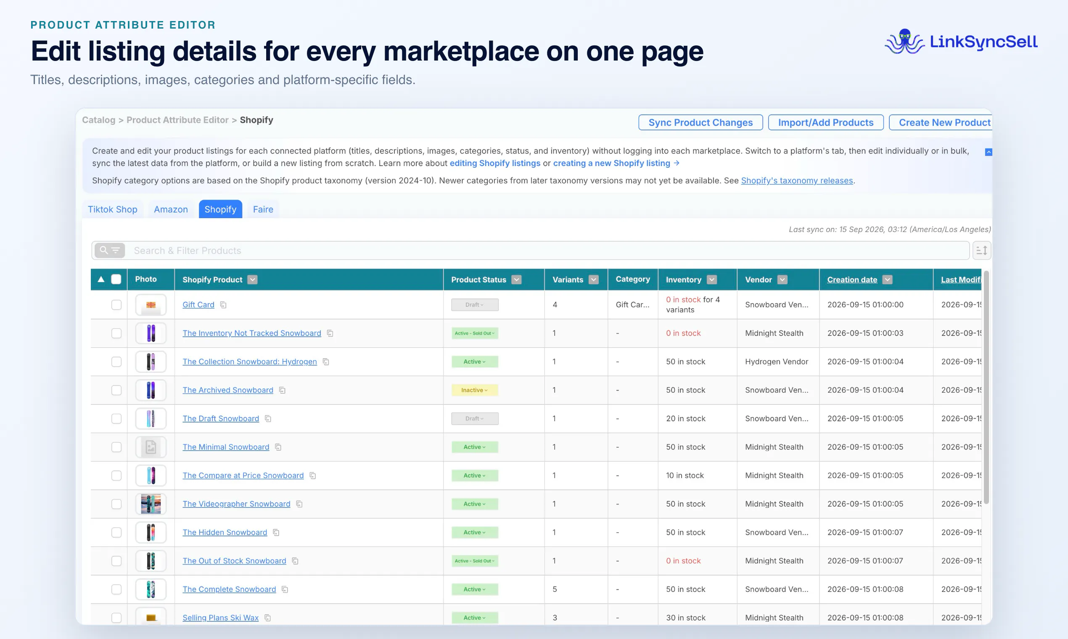Click copy icon beside The Collection Snowboard: Hydrogen
Image resolution: width=1068 pixels, height=639 pixels.
point(326,362)
